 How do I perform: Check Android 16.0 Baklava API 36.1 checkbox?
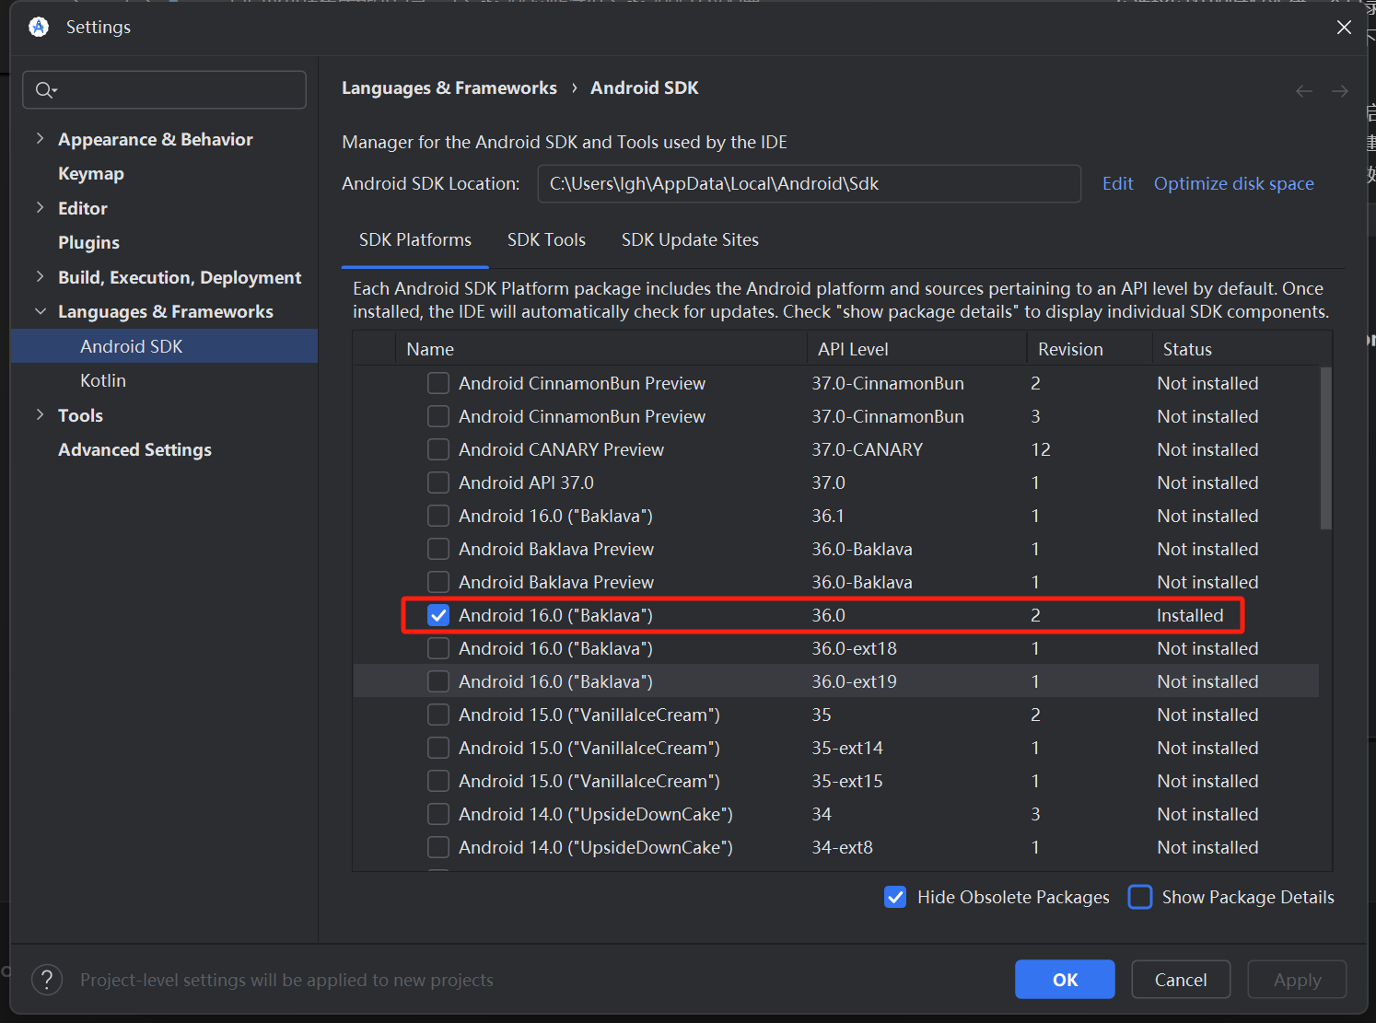pos(438,516)
